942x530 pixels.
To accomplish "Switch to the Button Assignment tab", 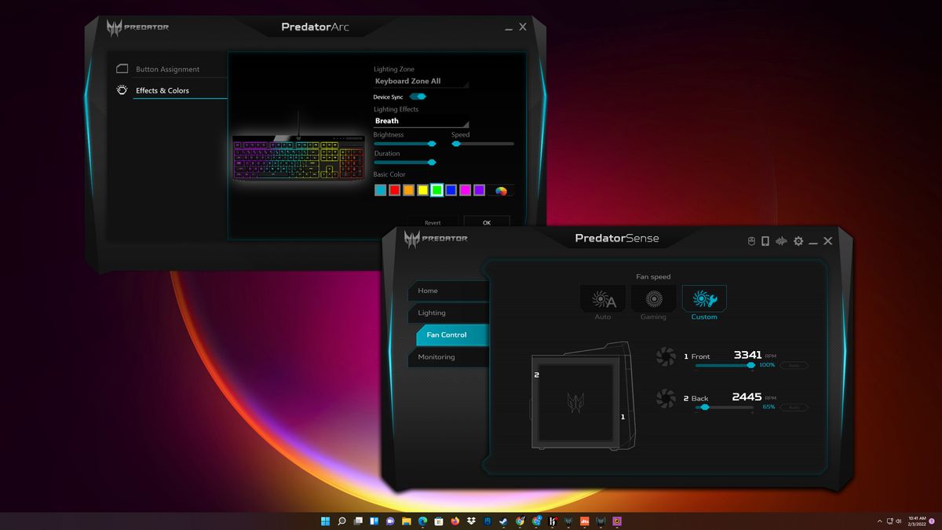I will pos(168,68).
